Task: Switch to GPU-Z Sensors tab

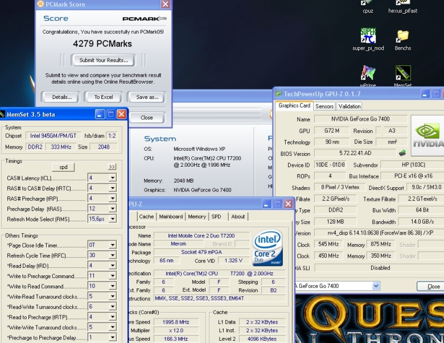Action: point(324,106)
